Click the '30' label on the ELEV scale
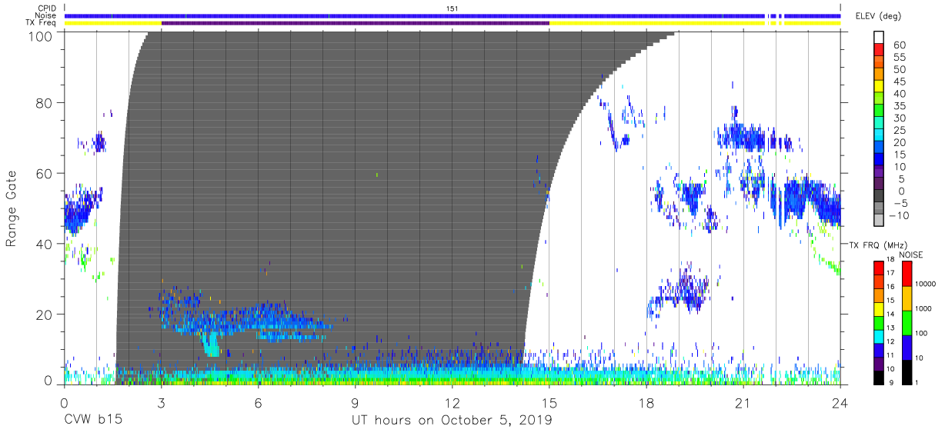Viewport: 945px width, 436px height. pyautogui.click(x=900, y=118)
